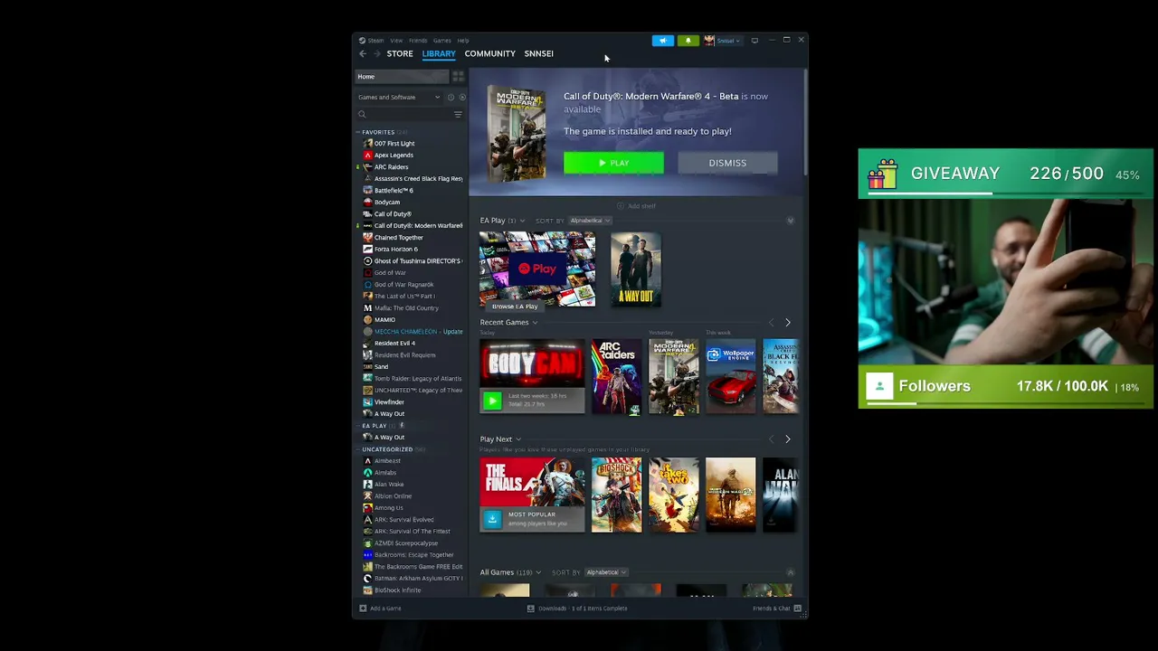This screenshot has height=651, width=1158.
Task: Switch to the Store tab
Action: point(400,53)
